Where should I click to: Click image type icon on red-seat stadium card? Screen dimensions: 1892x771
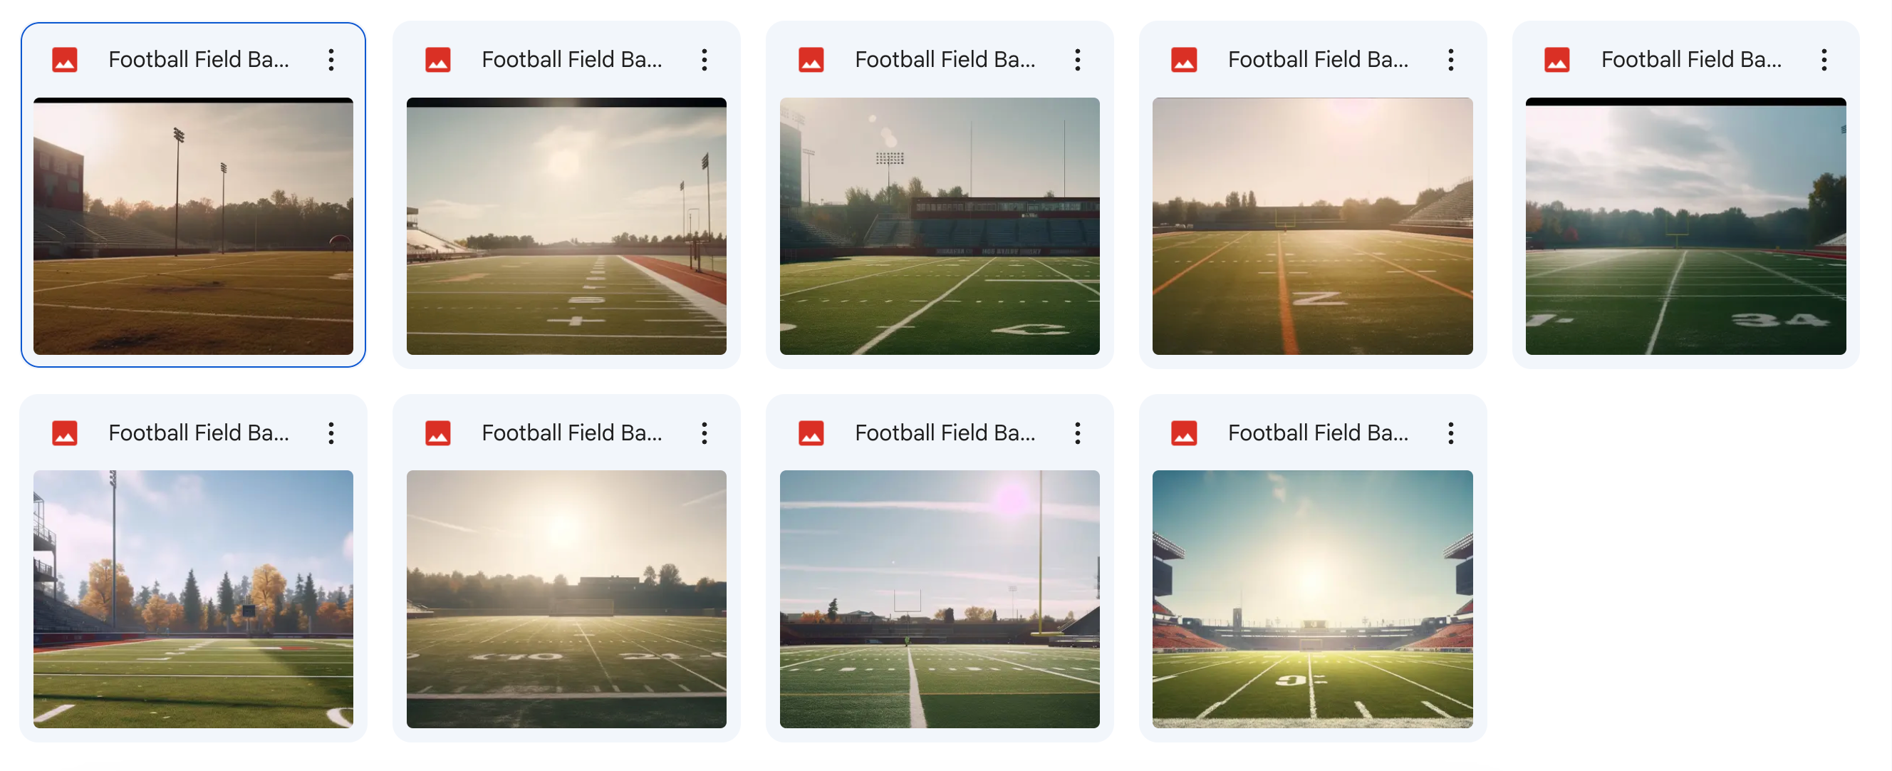pos(1184,433)
